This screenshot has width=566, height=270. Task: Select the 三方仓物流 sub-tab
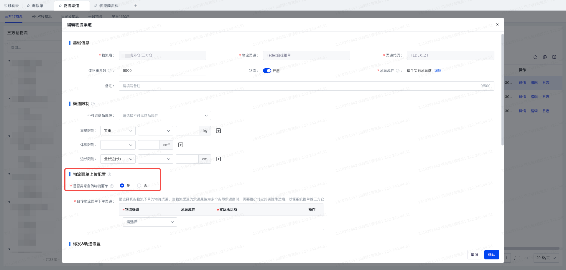click(14, 16)
